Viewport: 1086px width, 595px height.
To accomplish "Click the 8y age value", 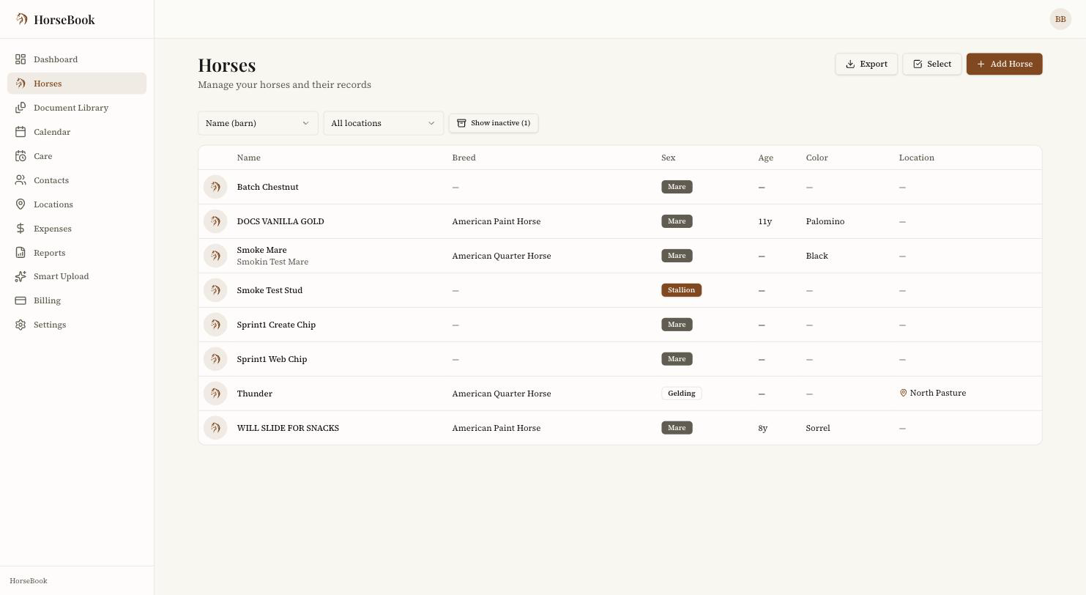I will 763,428.
